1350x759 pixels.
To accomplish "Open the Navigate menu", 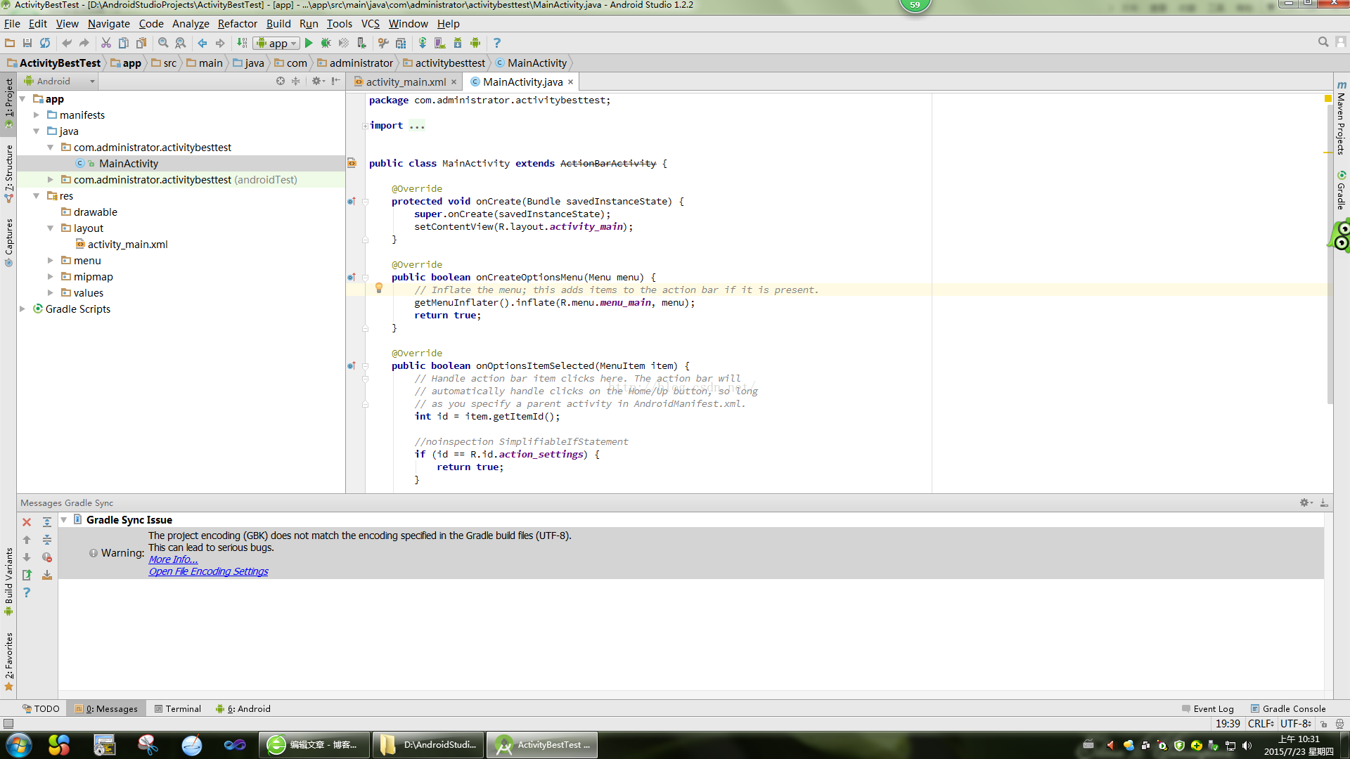I will pyautogui.click(x=108, y=23).
